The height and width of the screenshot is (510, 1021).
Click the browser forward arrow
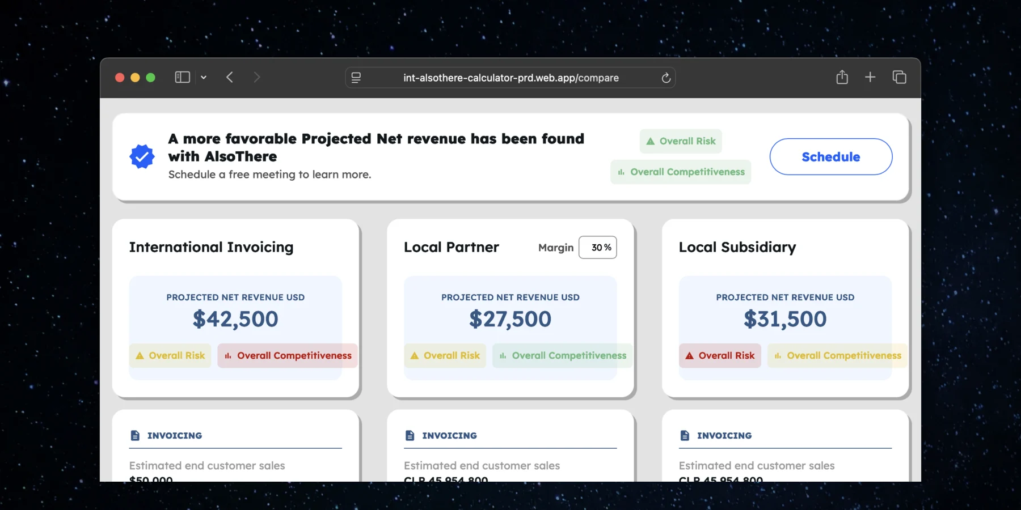coord(257,77)
